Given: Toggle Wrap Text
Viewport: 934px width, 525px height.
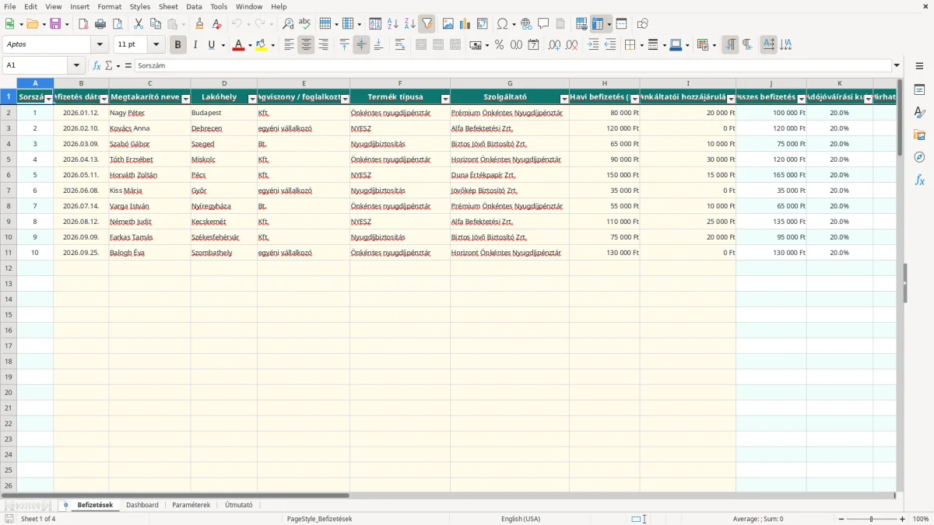Looking at the screenshot, I should coord(400,45).
